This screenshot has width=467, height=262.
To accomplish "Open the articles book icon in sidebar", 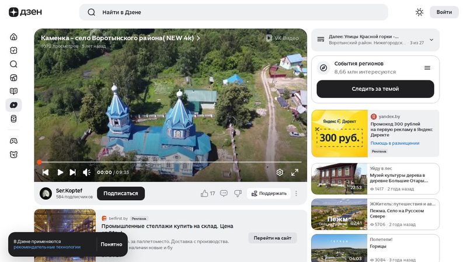I will 13,91.
